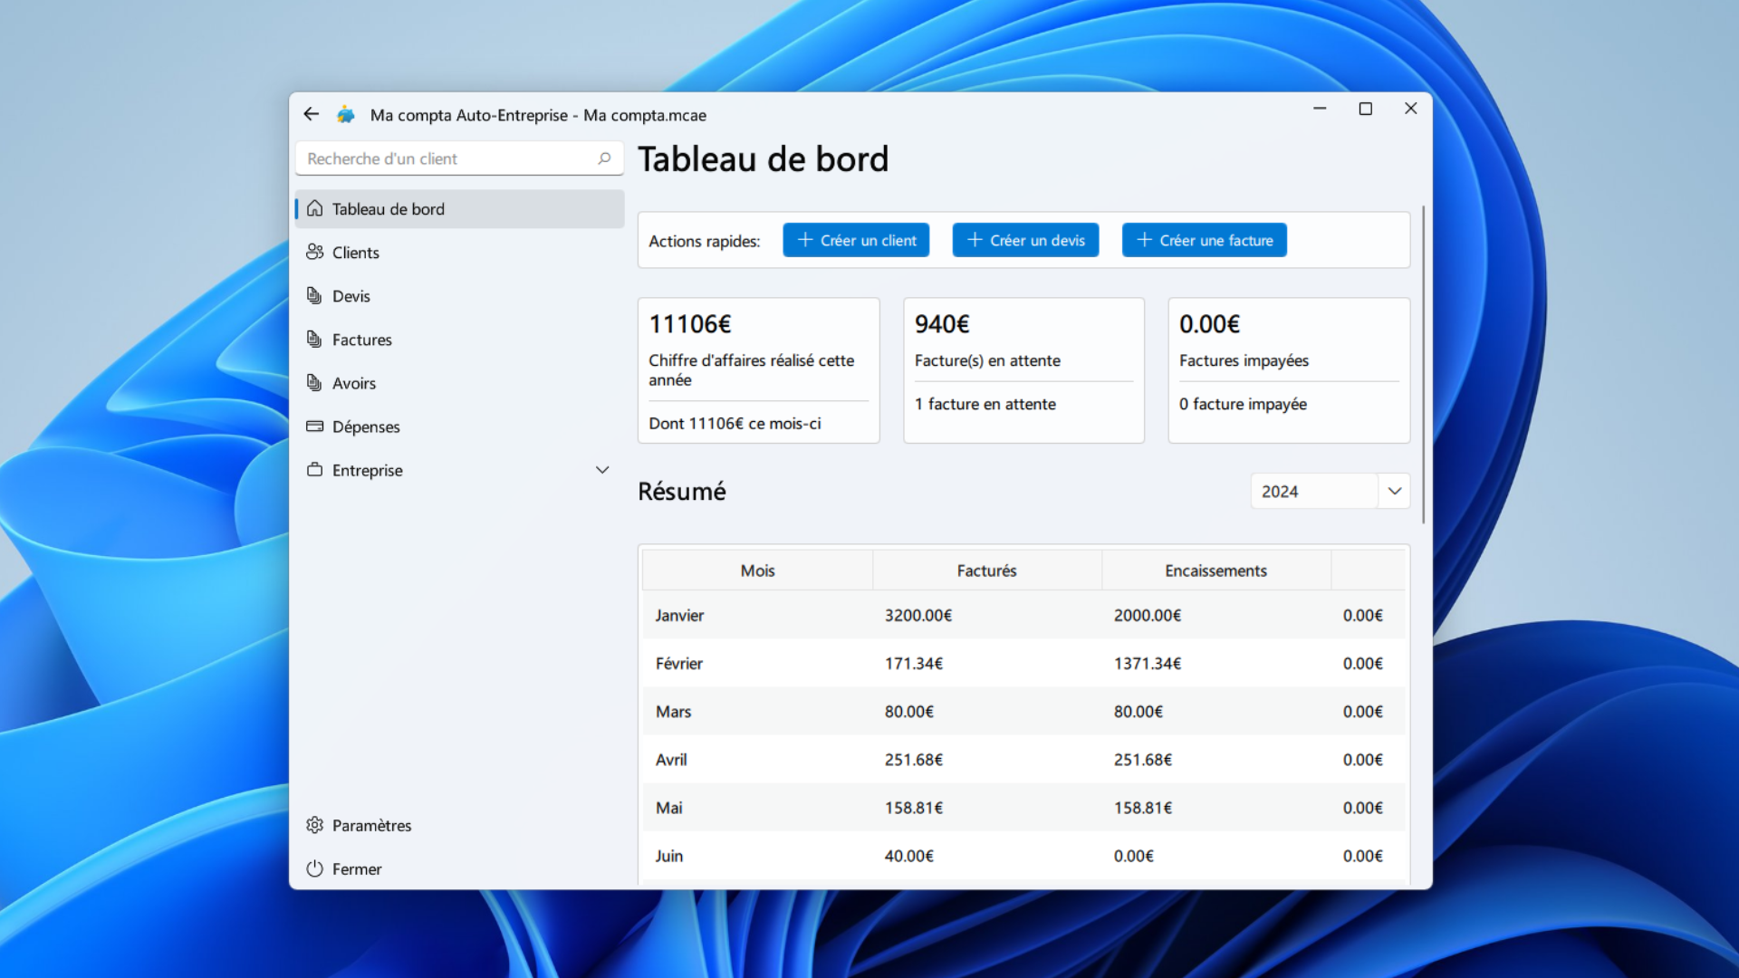The image size is (1739, 978).
Task: Click the Créer une facture button
Action: pyautogui.click(x=1204, y=239)
